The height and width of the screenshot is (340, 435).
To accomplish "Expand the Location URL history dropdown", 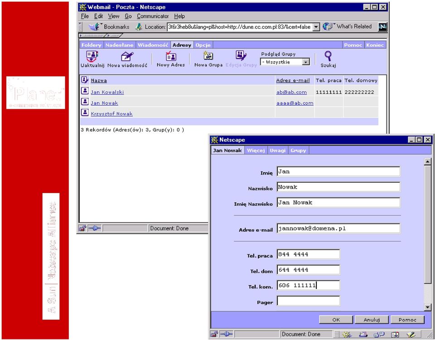I will (316, 27).
